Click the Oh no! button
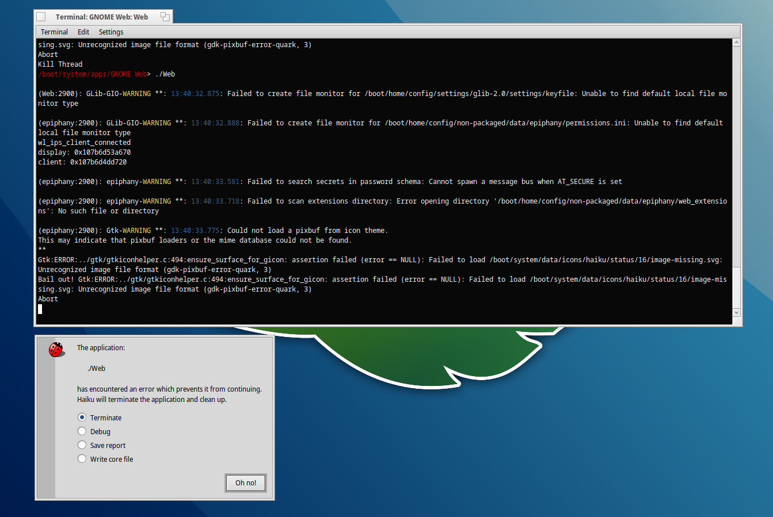 click(246, 483)
